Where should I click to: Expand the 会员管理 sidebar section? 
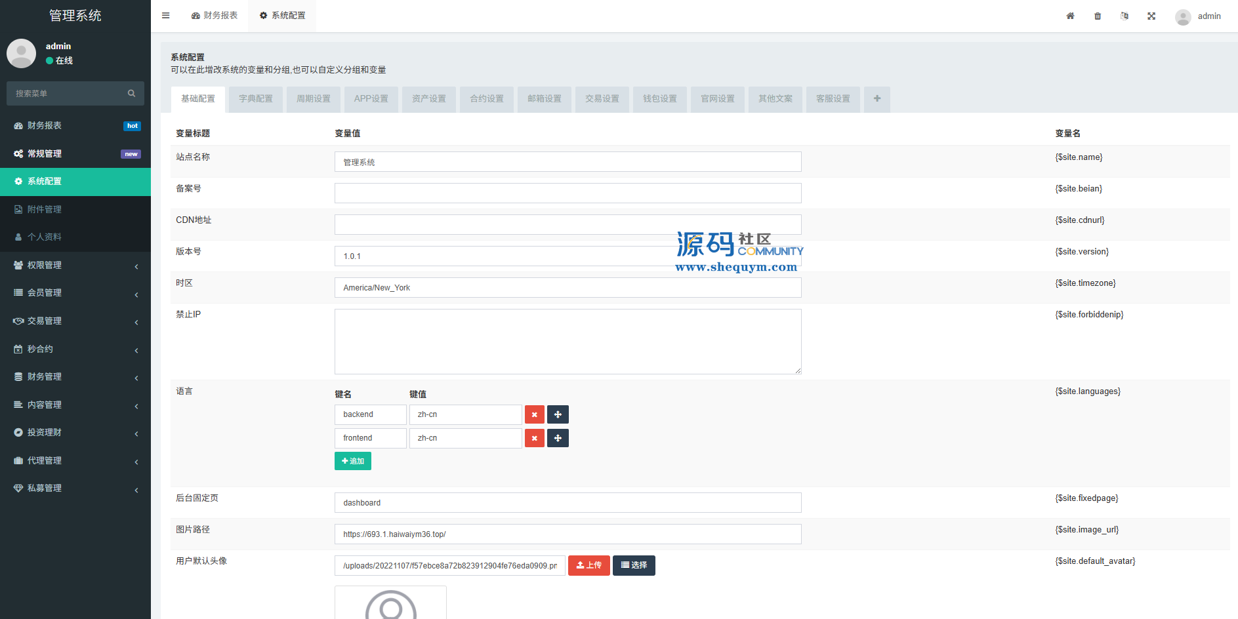click(75, 293)
